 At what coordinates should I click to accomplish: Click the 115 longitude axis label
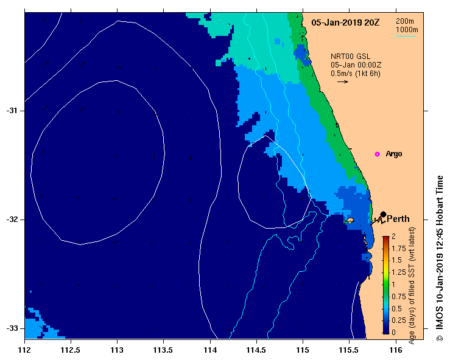(303, 350)
